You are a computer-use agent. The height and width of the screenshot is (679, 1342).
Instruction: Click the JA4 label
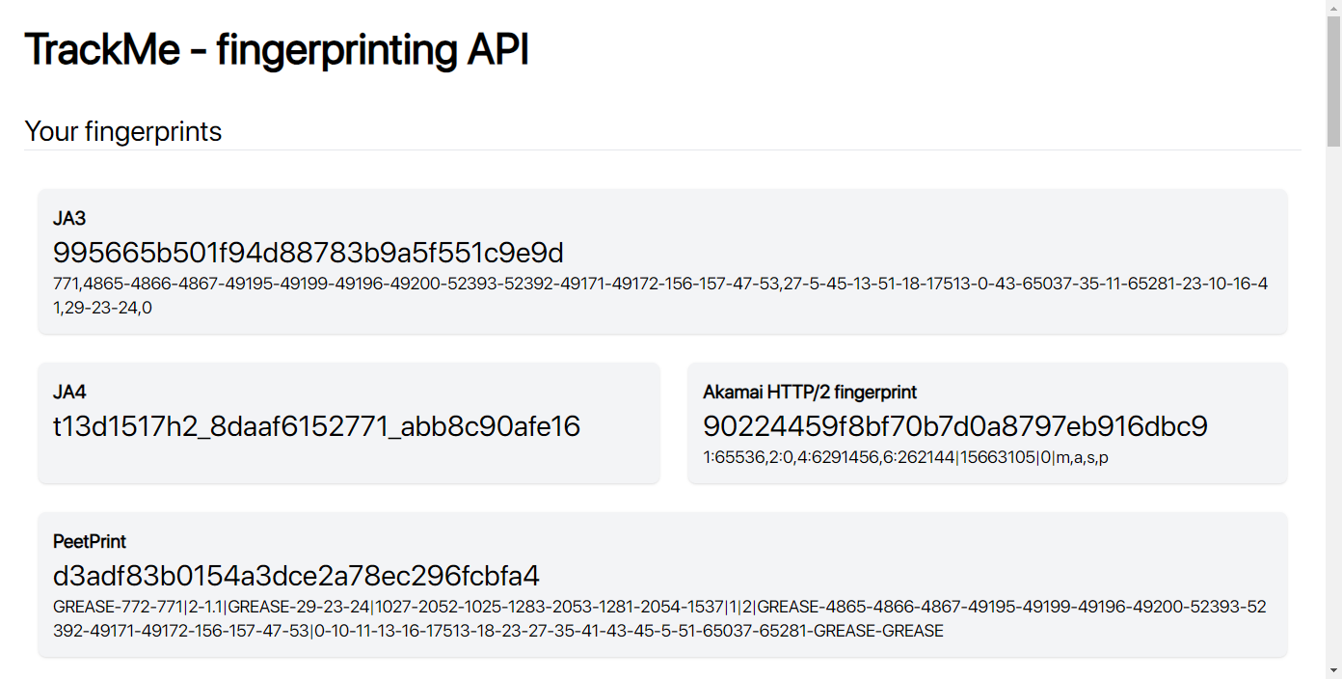(x=69, y=392)
